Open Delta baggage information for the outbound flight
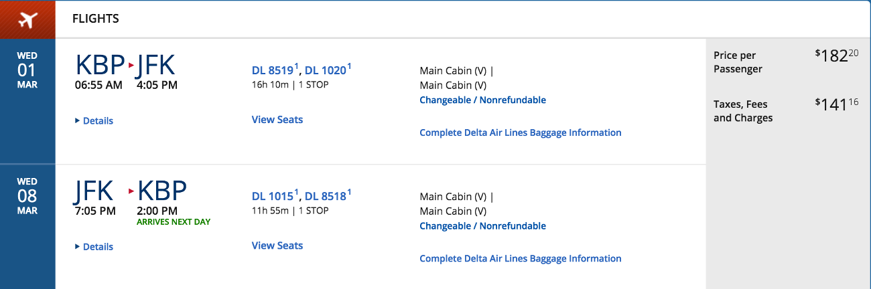Image resolution: width=871 pixels, height=289 pixels. coord(521,132)
